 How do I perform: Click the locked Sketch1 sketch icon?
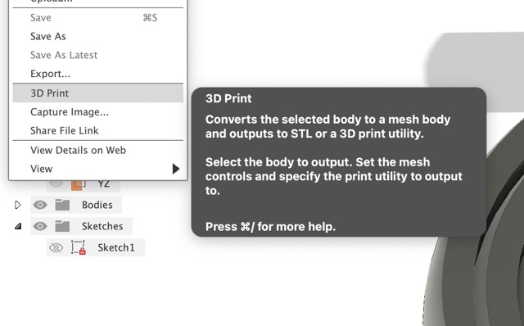pyautogui.click(x=79, y=247)
